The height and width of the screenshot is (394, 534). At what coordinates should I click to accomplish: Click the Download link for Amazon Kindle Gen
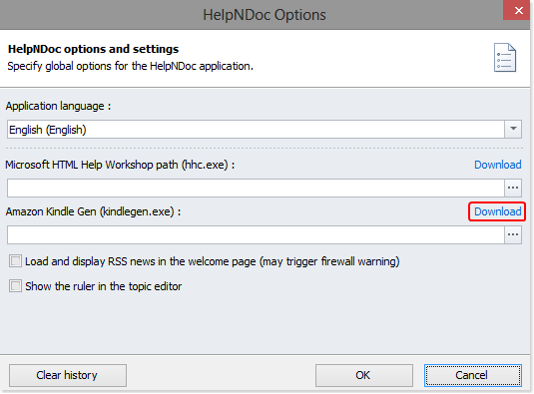497,211
